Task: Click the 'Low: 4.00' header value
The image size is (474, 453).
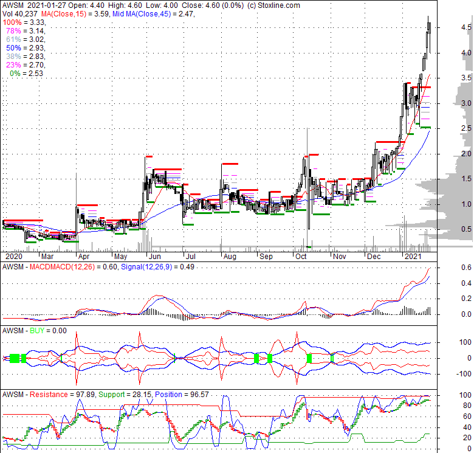Action: pyautogui.click(x=162, y=5)
